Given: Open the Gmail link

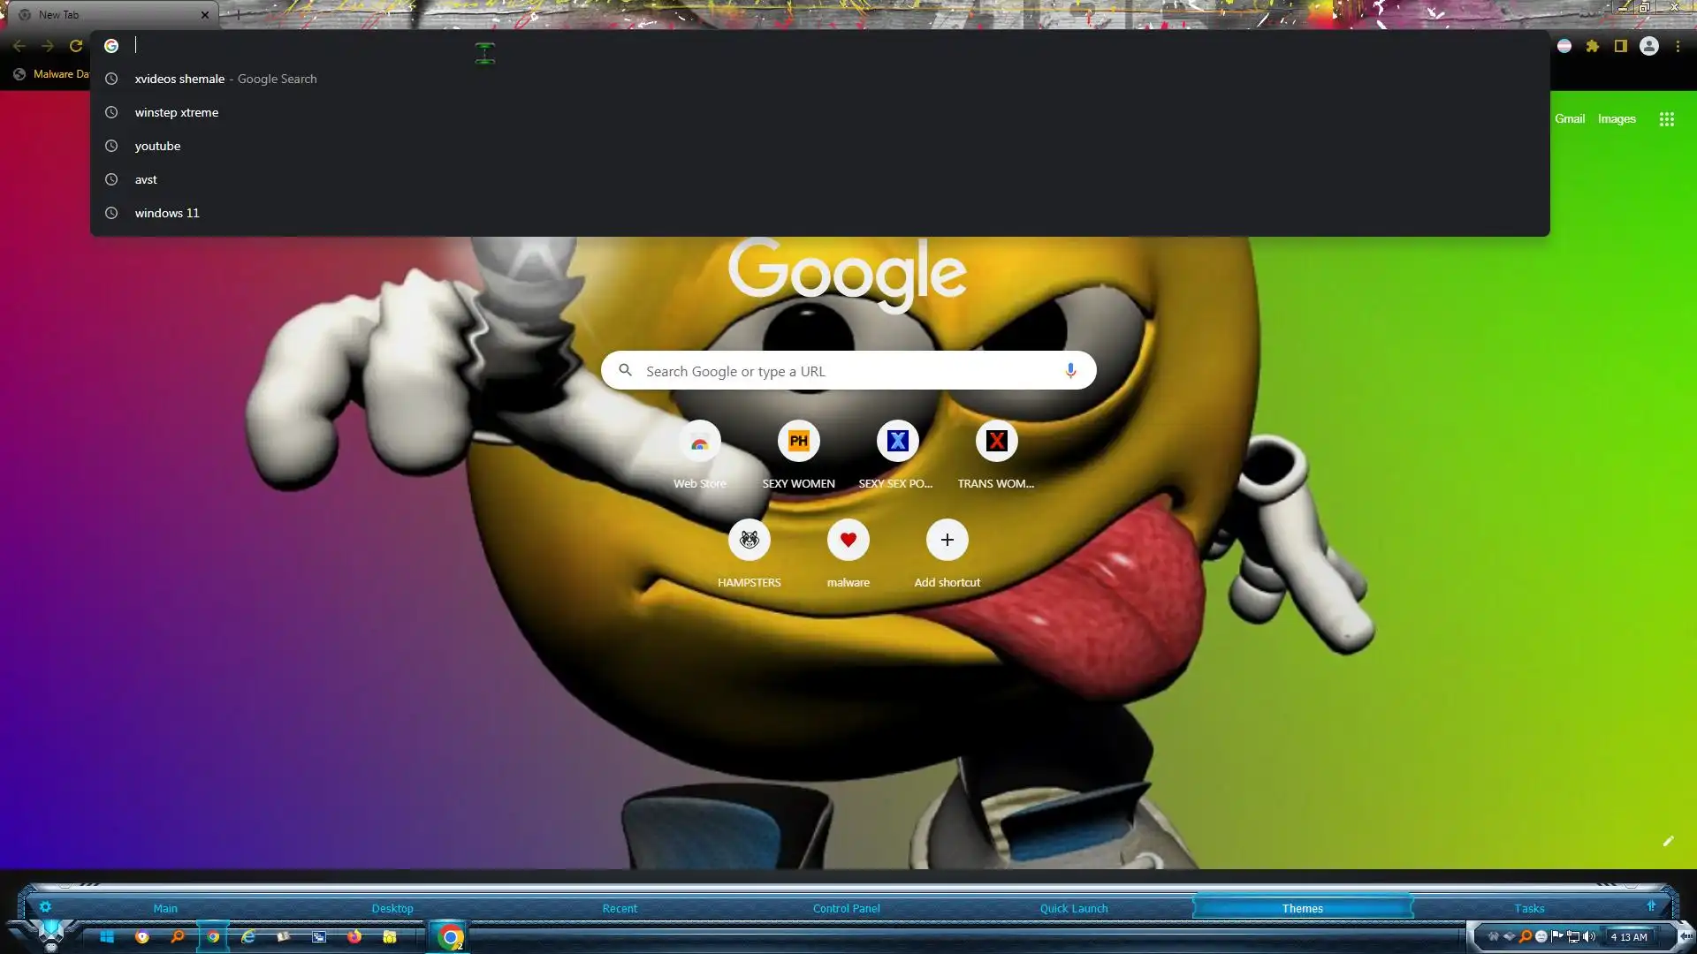Looking at the screenshot, I should 1570,119.
